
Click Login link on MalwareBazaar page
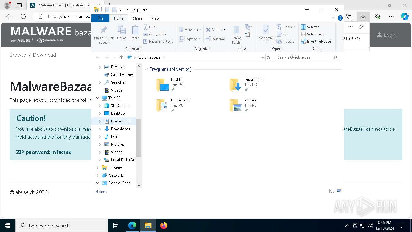pyautogui.click(x=387, y=35)
